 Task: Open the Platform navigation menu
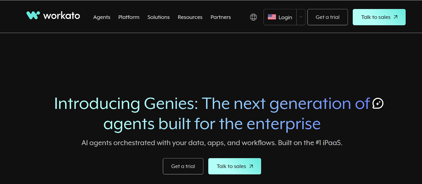point(129,17)
